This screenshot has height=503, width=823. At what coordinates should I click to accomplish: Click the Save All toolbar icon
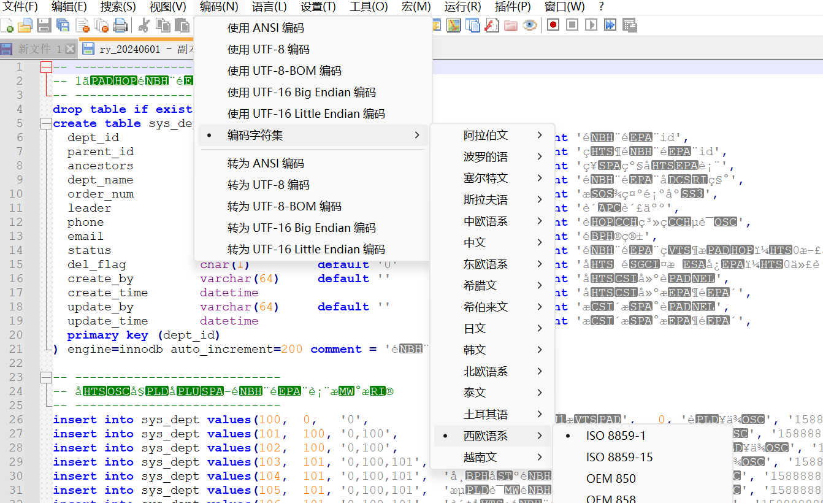63,25
